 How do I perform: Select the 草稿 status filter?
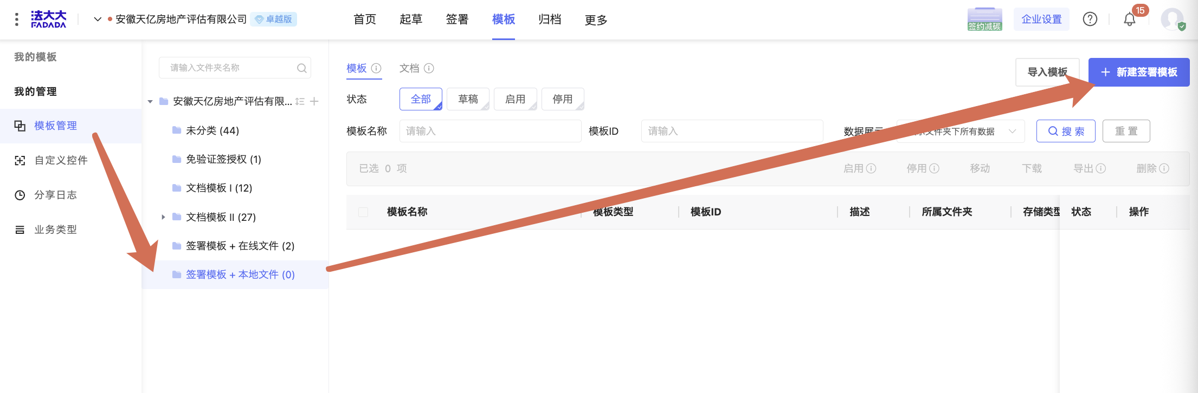pyautogui.click(x=468, y=99)
